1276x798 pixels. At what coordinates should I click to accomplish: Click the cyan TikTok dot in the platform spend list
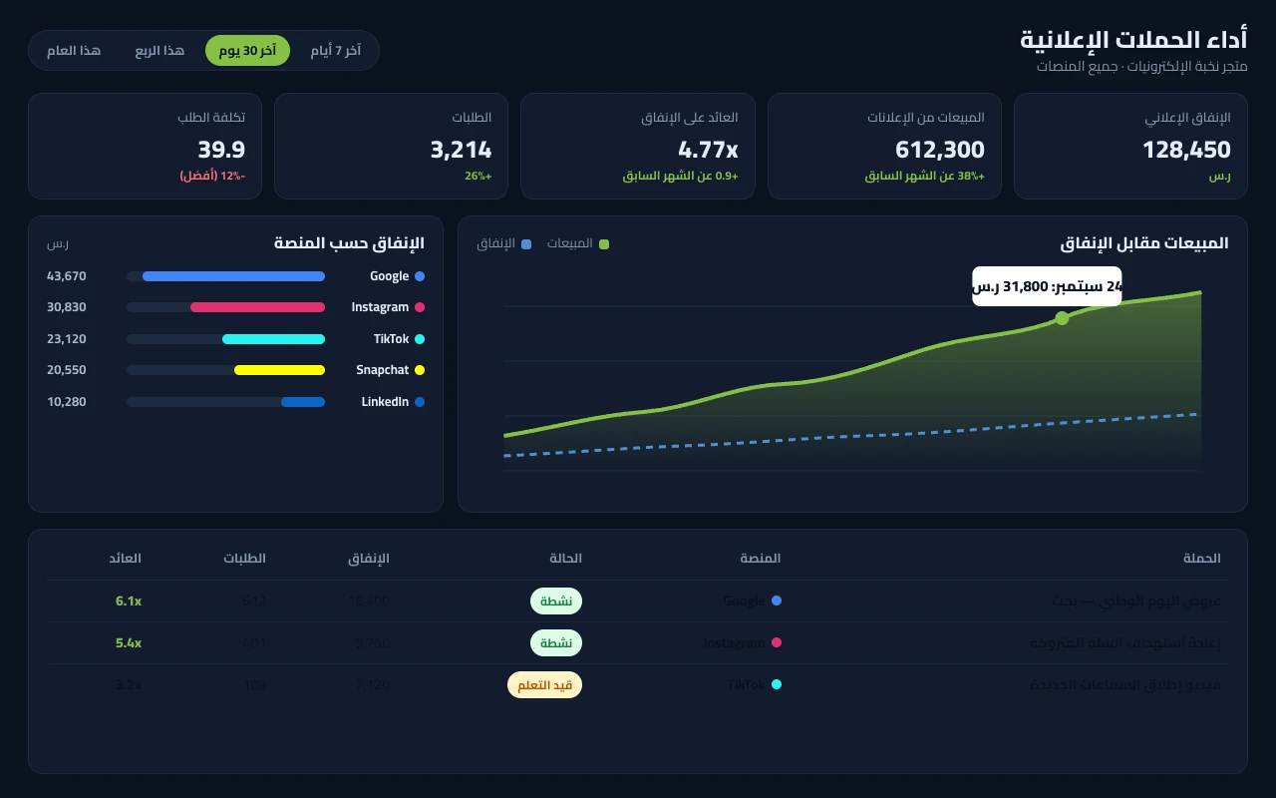tap(420, 339)
